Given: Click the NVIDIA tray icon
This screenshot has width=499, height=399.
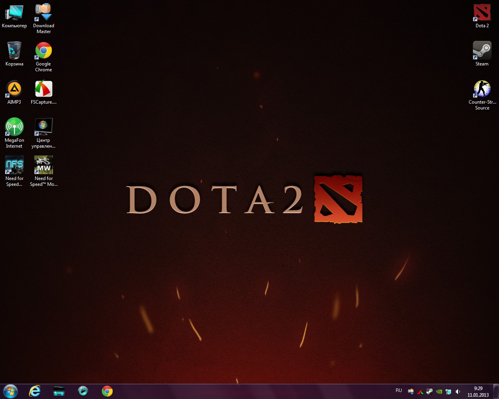Looking at the screenshot, I should (439, 392).
